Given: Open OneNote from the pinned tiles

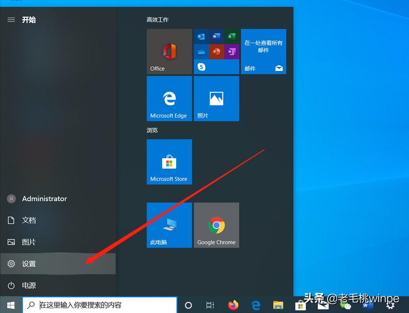Looking at the screenshot, I should point(231,51).
